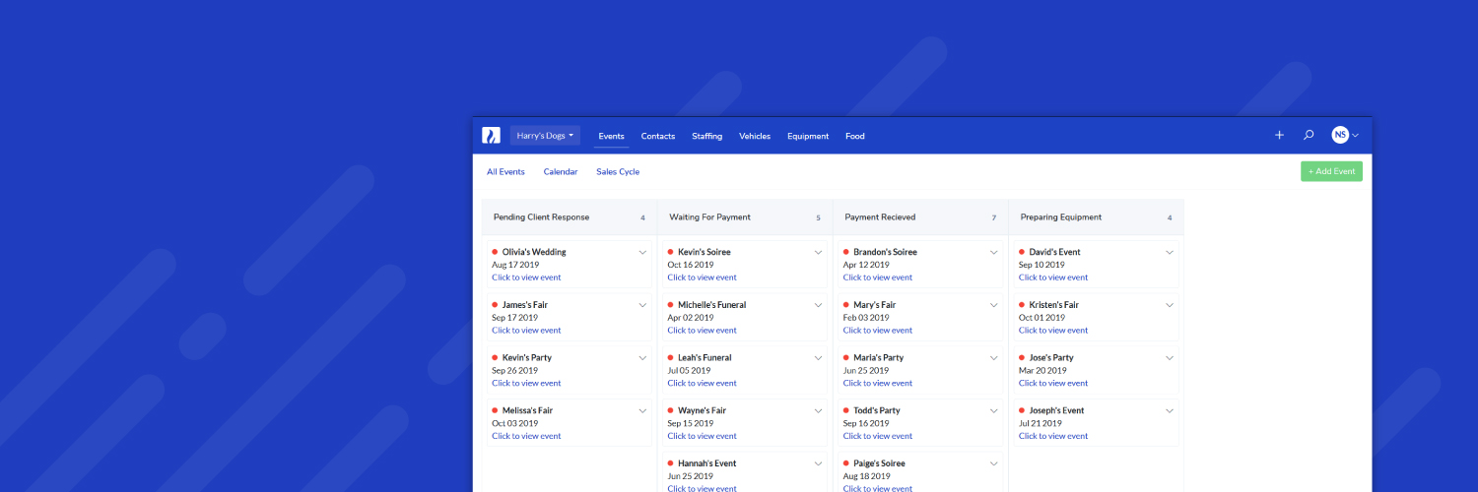Click view event link under Melissa's Fair

526,436
